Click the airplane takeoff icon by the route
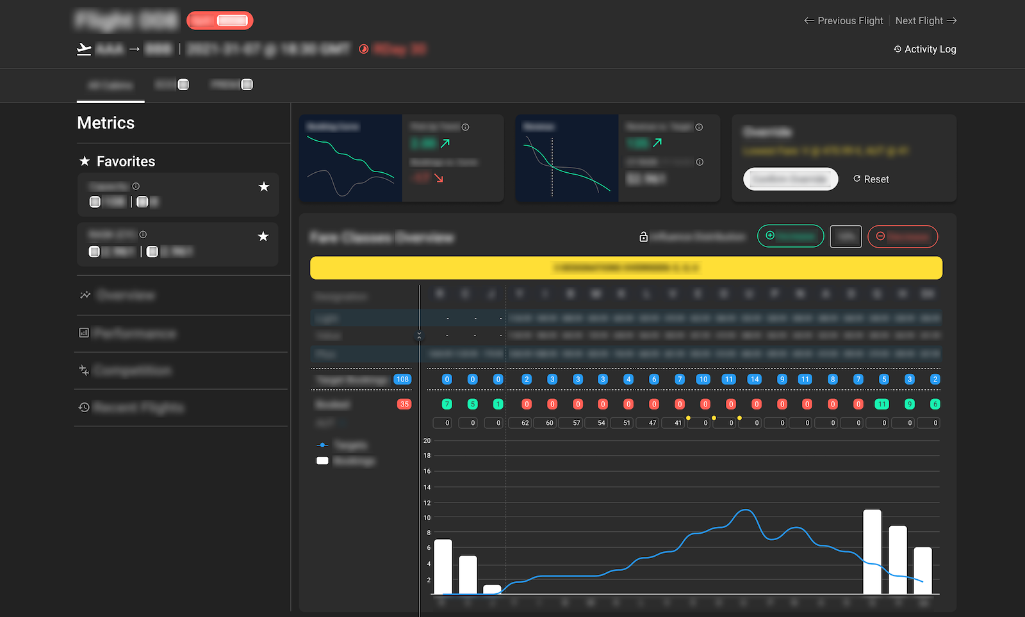1025x617 pixels. [84, 49]
